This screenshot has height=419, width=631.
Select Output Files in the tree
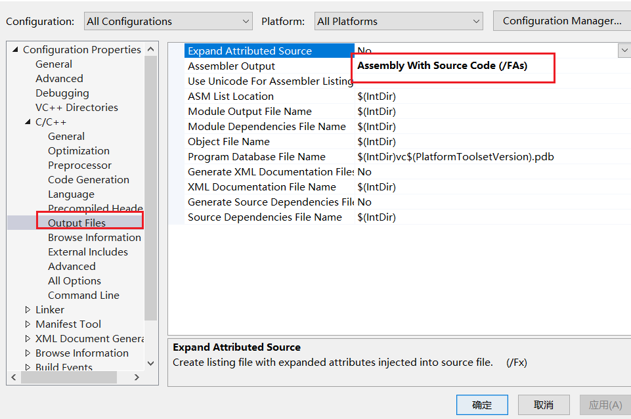click(x=77, y=223)
